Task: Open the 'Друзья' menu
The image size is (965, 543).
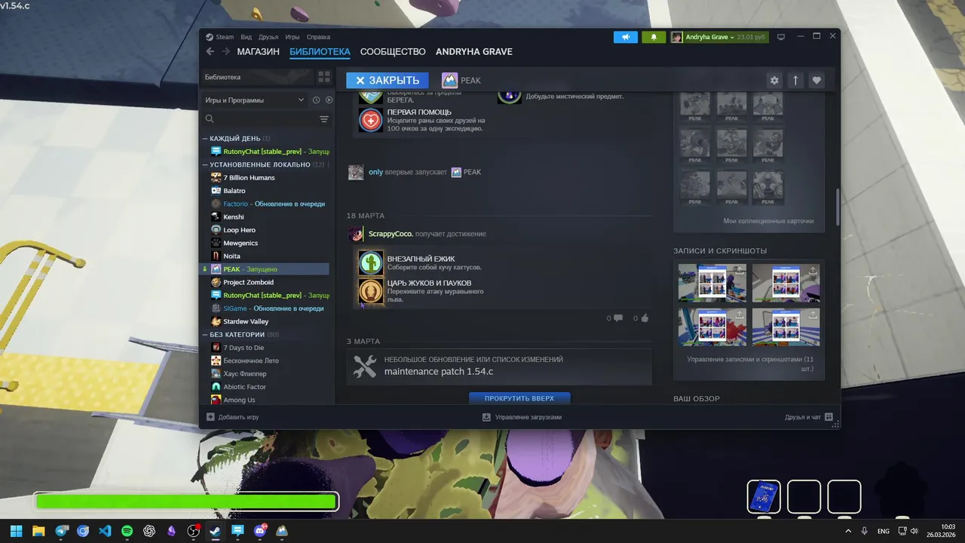Action: click(268, 37)
